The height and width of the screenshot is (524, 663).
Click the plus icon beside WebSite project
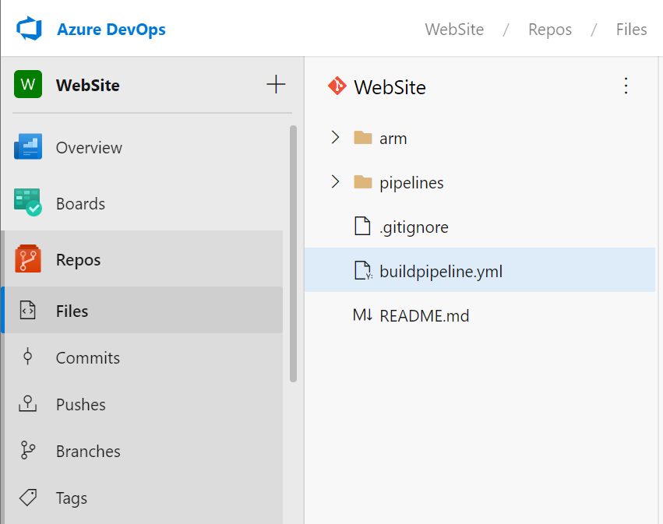[x=276, y=85]
